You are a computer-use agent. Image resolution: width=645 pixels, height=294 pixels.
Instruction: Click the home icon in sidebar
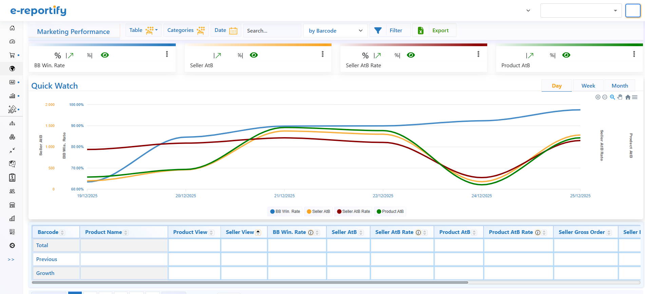pos(12,28)
